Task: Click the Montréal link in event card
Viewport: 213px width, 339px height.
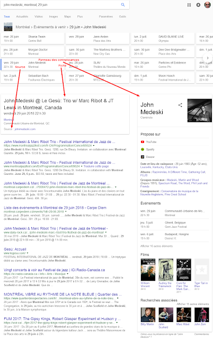Action: tap(8, 120)
